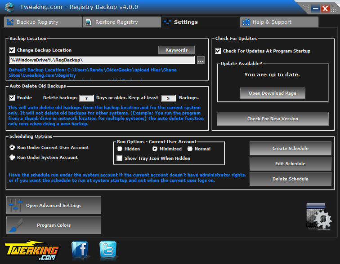
Task: Click Create Schedule button
Action: click(291, 148)
